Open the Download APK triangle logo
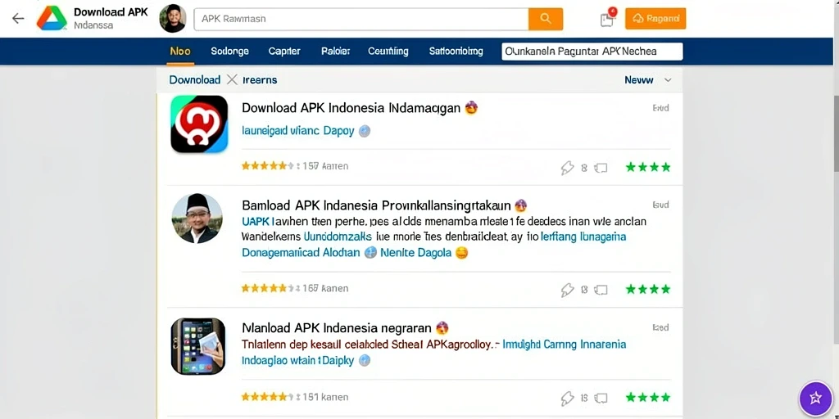This screenshot has height=419, width=839. pyautogui.click(x=52, y=18)
